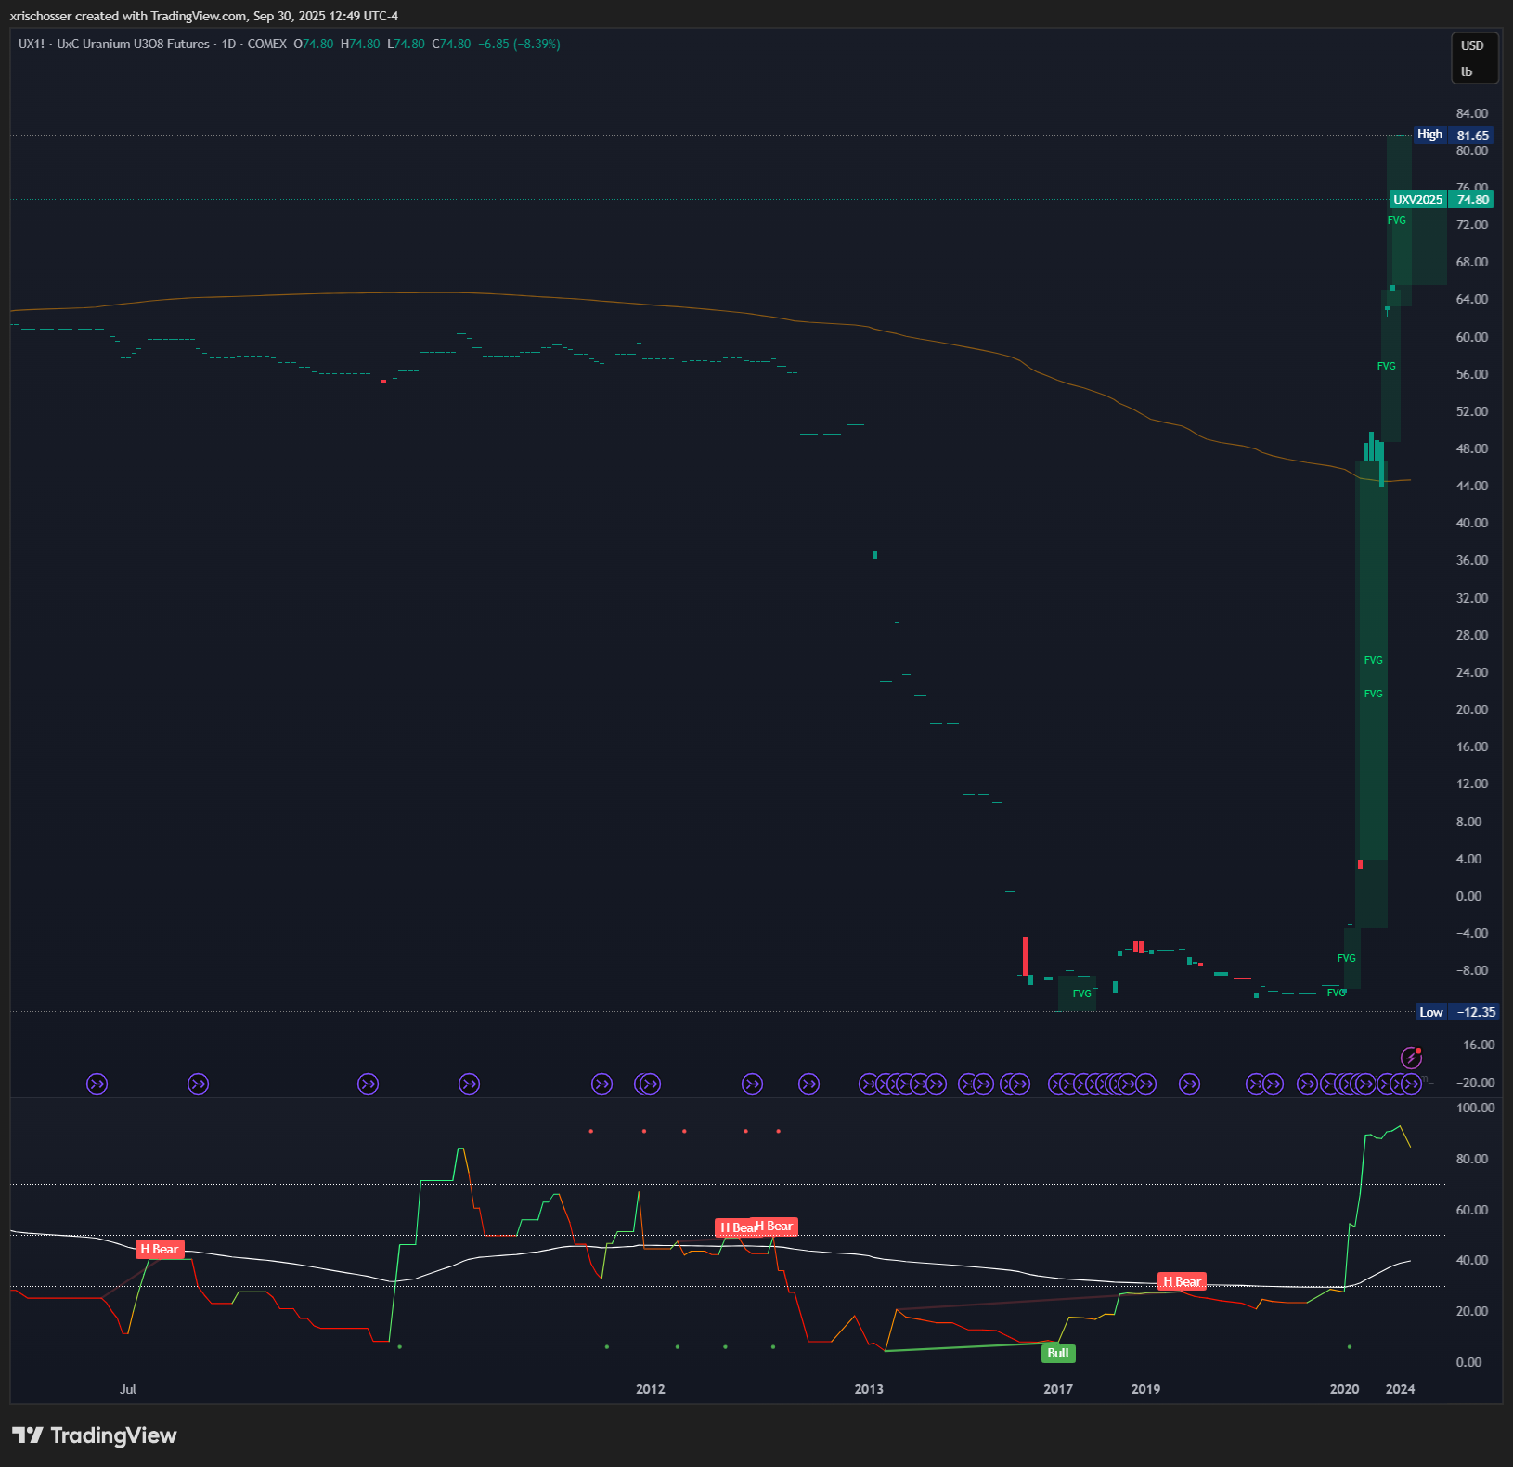Click the high value H74.80 in legend

tap(360, 44)
